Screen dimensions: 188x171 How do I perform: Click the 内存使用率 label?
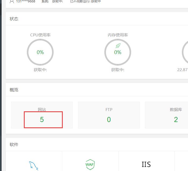click(x=118, y=35)
